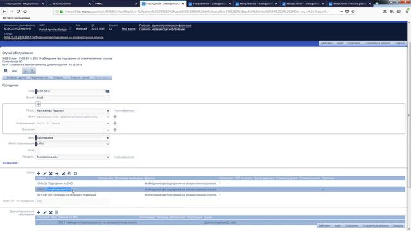Expand the Цель dropdown showing Заболевание
Image resolution: width=411 pixels, height=231 pixels.
[107, 138]
